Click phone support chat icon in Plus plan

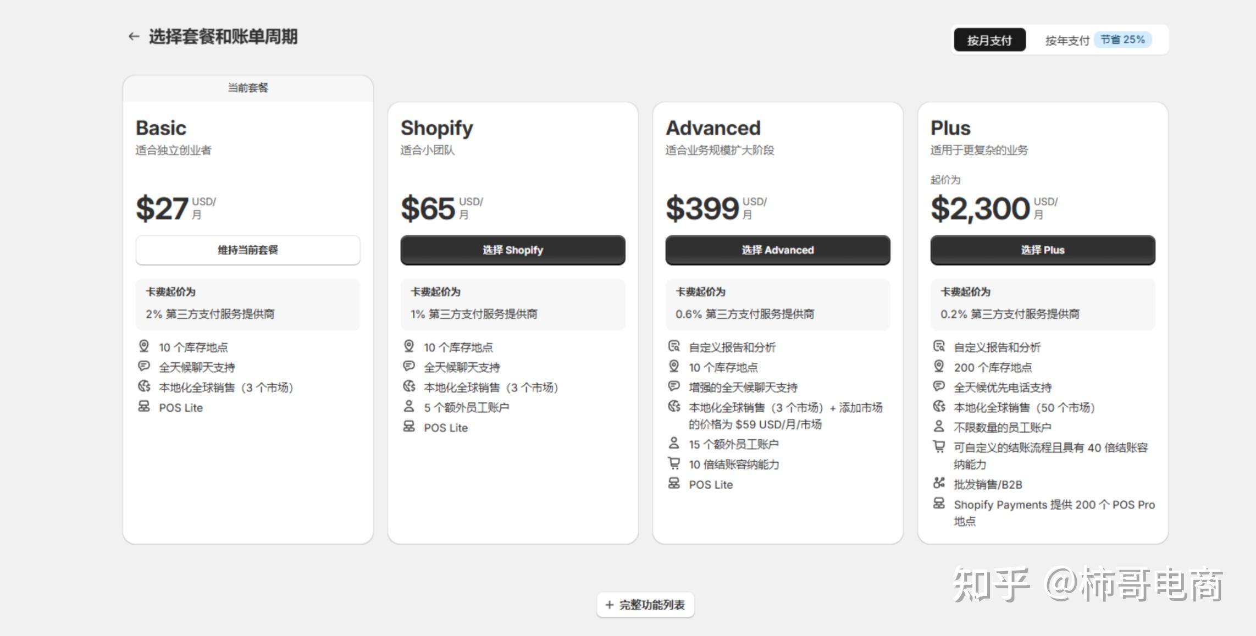(x=939, y=386)
